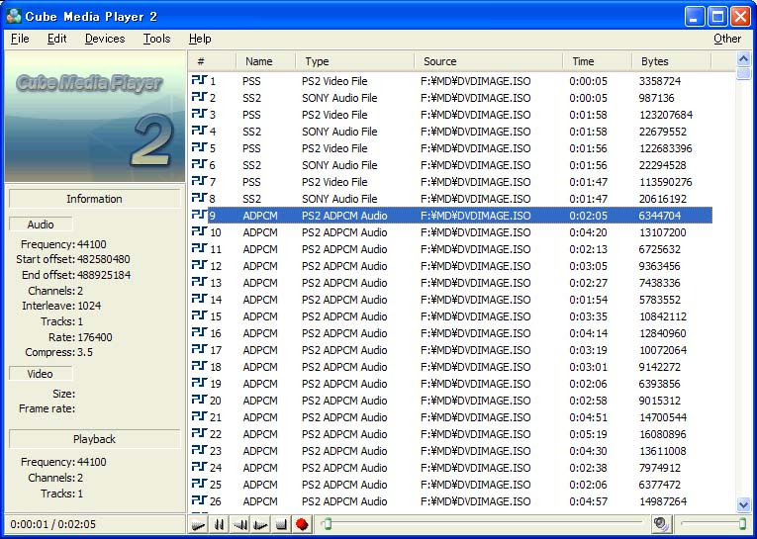
Task: Click the file icon of row 12
Action: point(199,264)
